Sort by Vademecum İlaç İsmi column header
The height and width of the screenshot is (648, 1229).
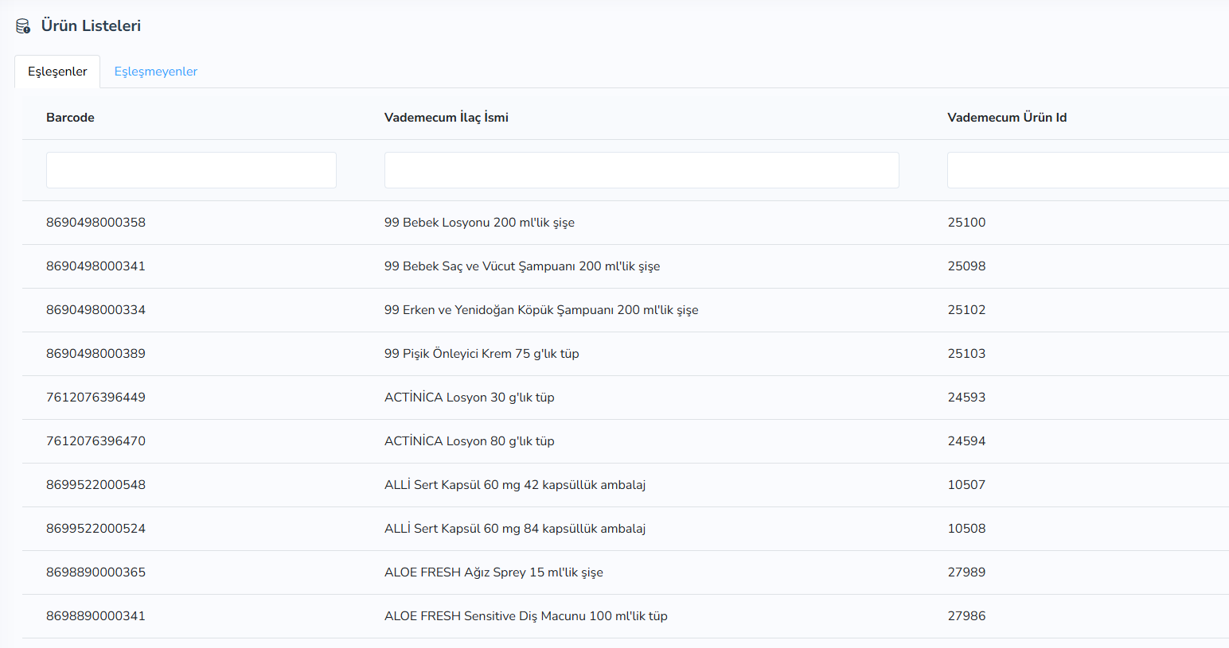447,118
